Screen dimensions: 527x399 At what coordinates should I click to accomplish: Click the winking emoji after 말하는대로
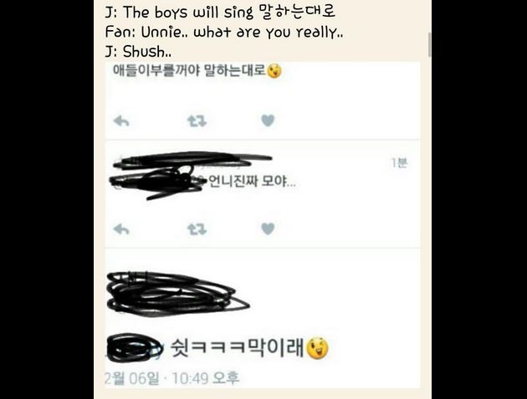tap(274, 71)
